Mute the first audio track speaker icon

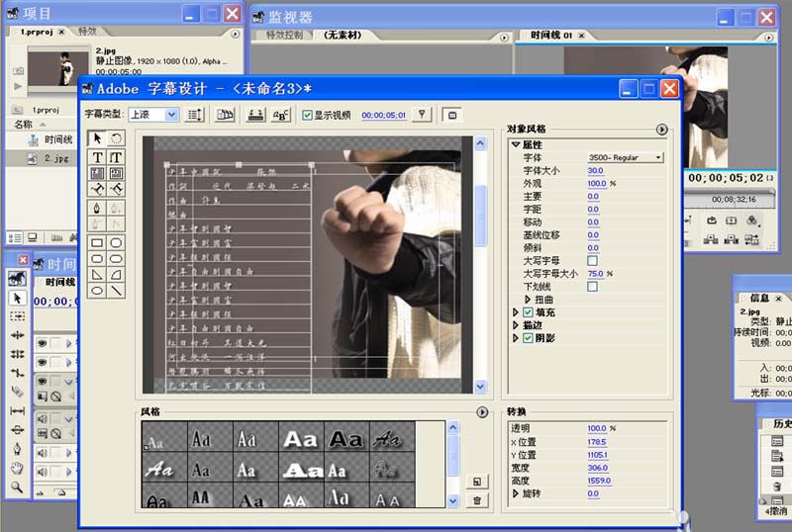[43, 418]
